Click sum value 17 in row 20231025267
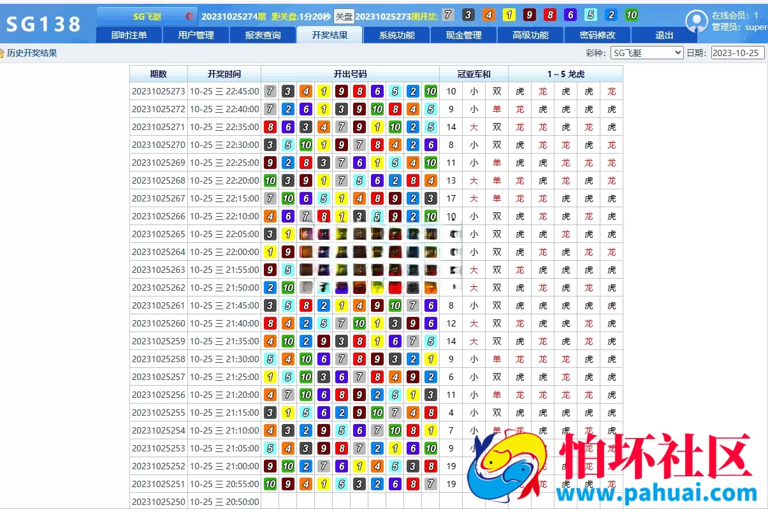The width and height of the screenshot is (768, 512). [451, 198]
